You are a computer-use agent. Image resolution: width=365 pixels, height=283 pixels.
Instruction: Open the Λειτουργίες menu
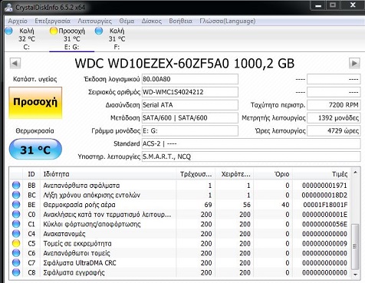click(x=94, y=21)
